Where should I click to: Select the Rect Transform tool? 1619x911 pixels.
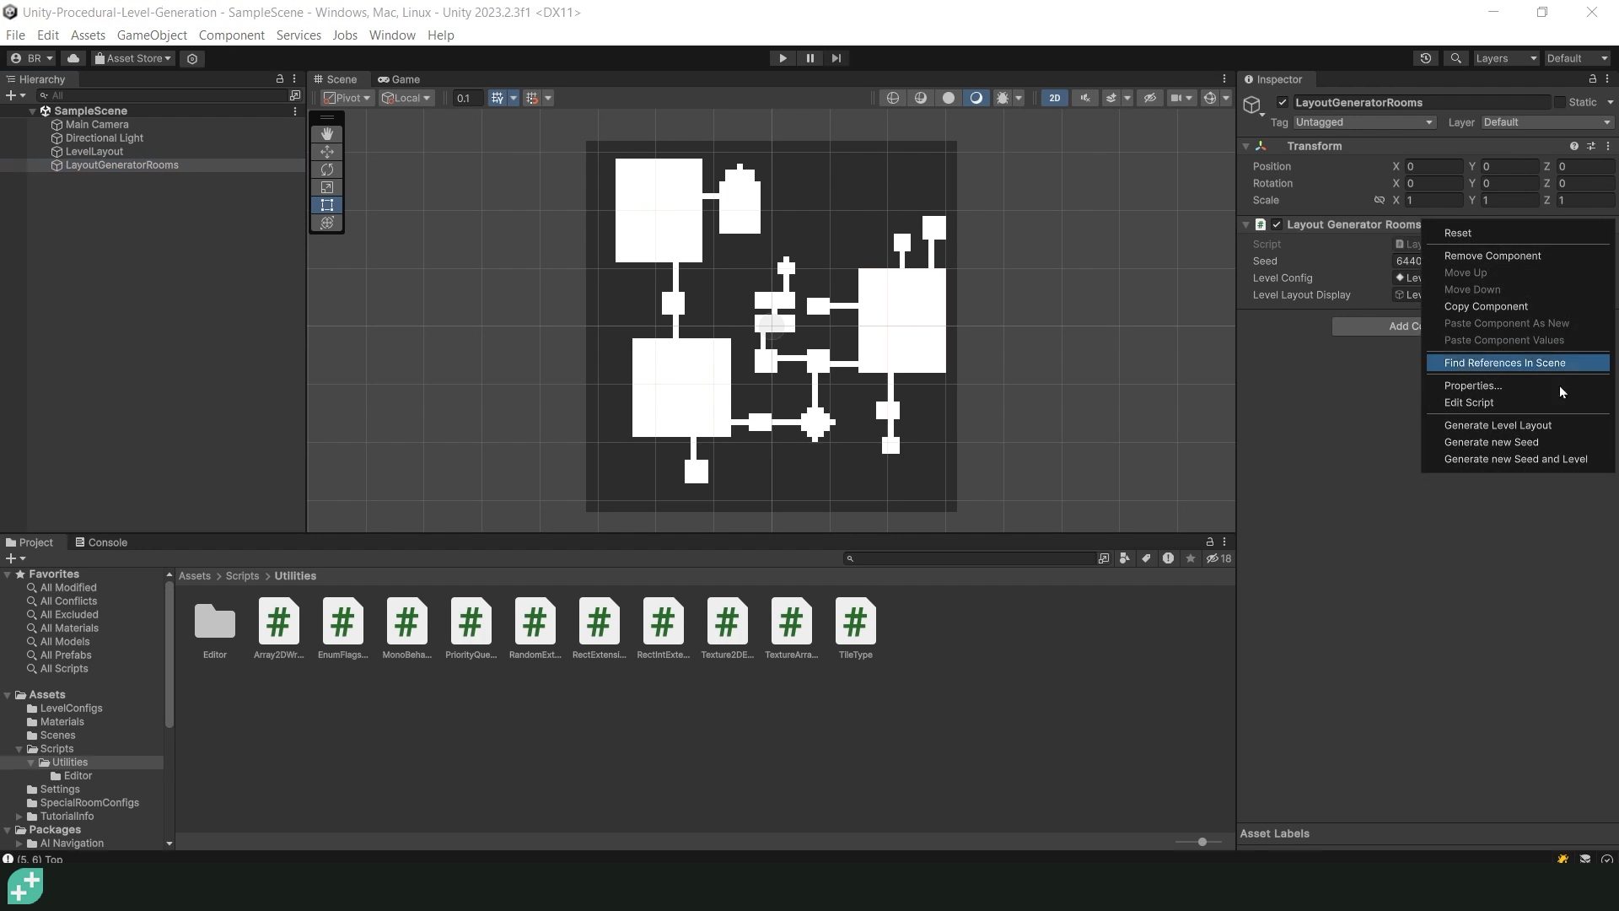[x=327, y=205]
